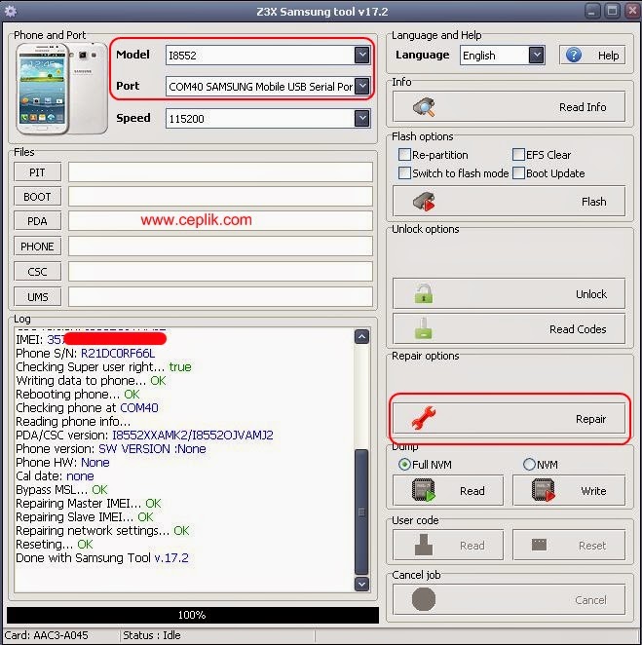The height and width of the screenshot is (645, 642).
Task: Click the CSC file path field
Action: [220, 272]
